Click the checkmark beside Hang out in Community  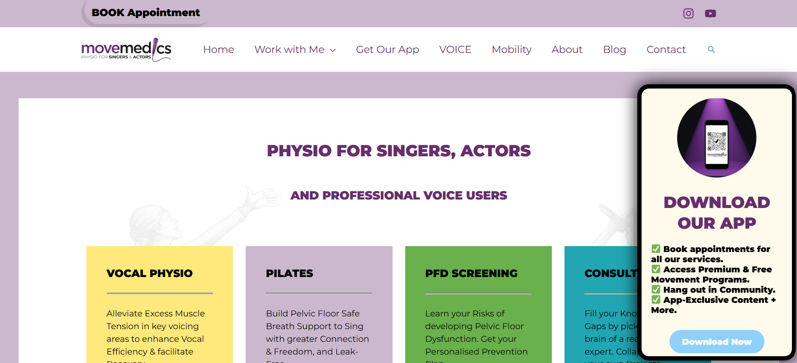(656, 289)
